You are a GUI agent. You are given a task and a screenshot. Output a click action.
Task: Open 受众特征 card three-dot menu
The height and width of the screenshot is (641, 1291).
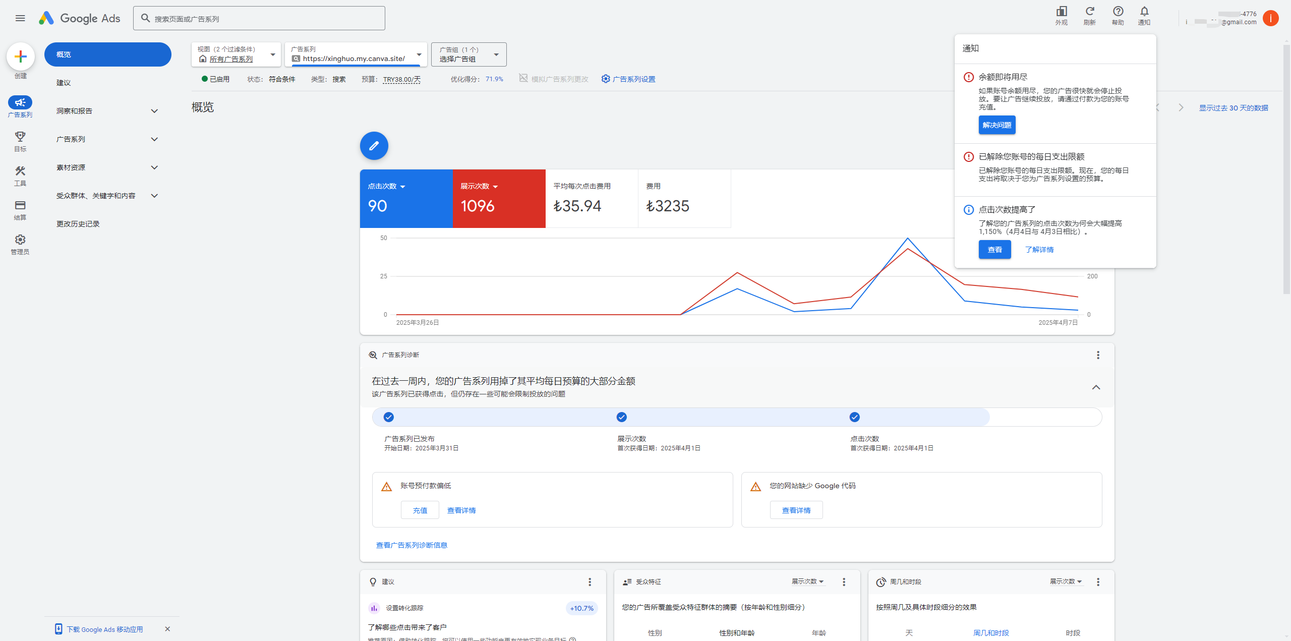844,582
